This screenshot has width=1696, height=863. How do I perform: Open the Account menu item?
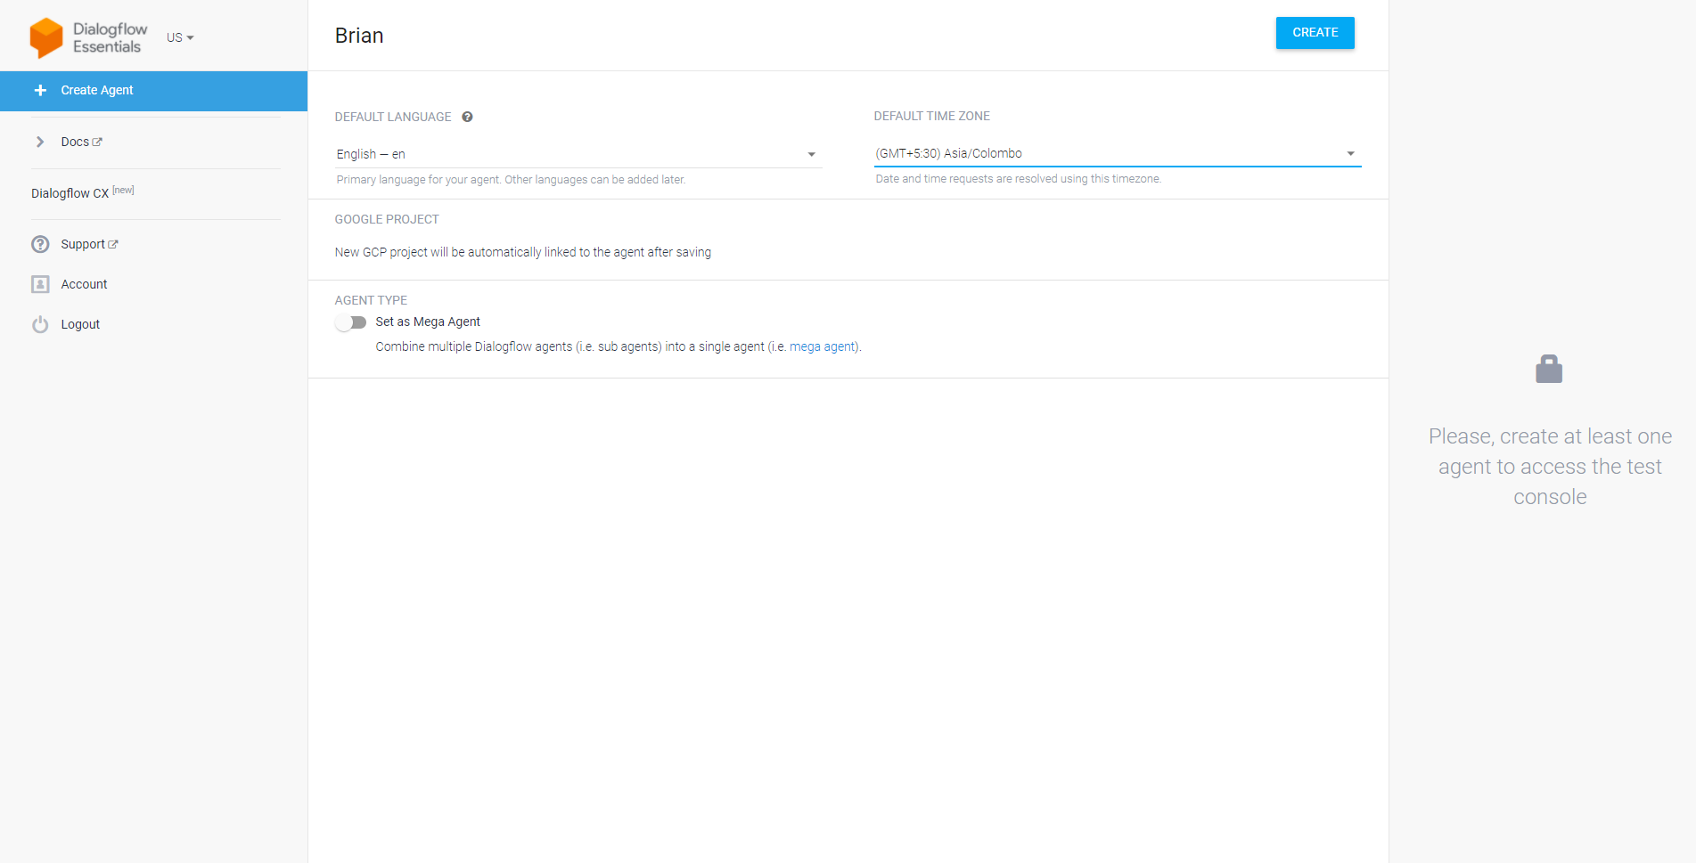84,284
